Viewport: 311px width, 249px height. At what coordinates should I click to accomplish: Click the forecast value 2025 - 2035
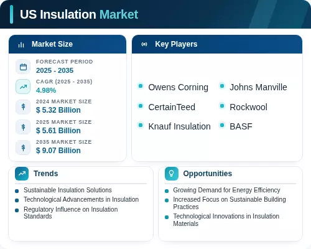coord(55,70)
